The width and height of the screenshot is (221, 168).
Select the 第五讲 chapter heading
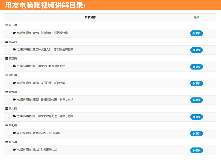coord(13,92)
